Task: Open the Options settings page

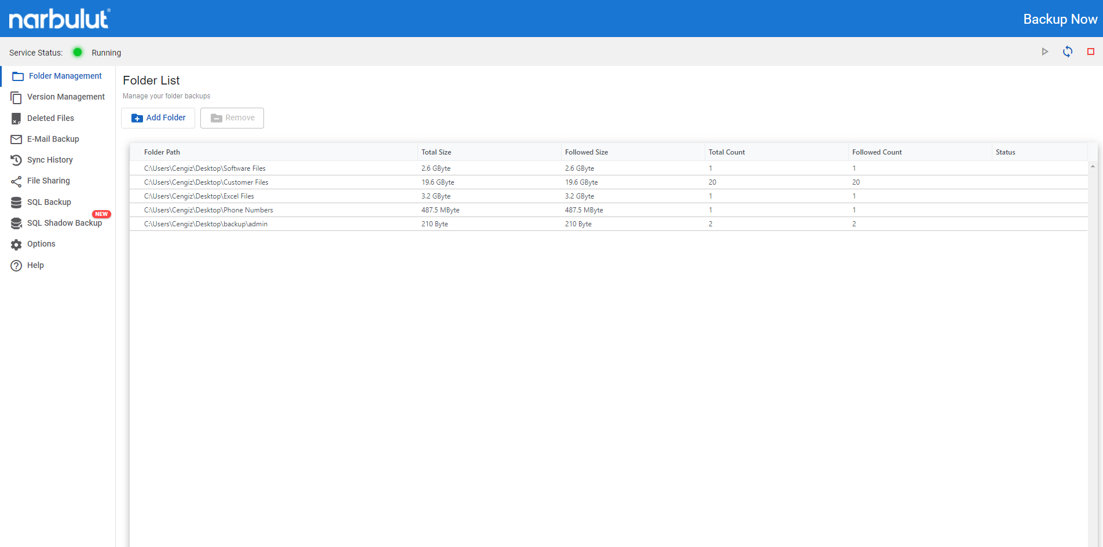Action: (41, 244)
